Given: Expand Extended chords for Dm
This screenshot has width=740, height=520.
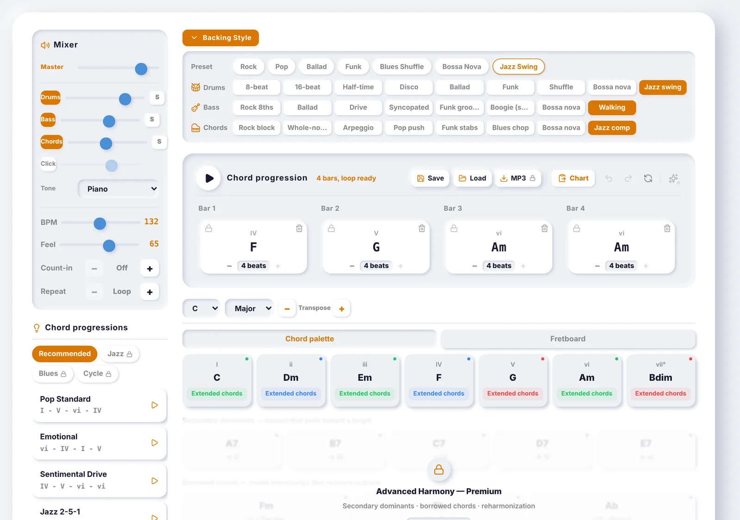Looking at the screenshot, I should (x=291, y=393).
